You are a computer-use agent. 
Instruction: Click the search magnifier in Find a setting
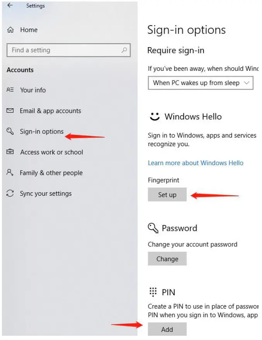123,50
